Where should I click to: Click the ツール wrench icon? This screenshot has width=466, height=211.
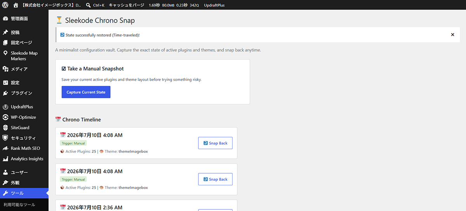(x=5, y=193)
